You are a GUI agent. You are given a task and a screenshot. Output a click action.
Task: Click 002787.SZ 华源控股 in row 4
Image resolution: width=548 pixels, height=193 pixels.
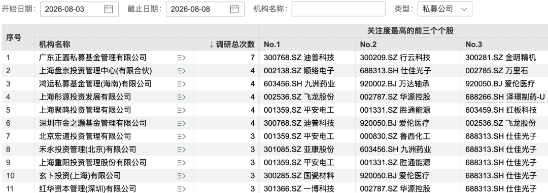coord(395,97)
